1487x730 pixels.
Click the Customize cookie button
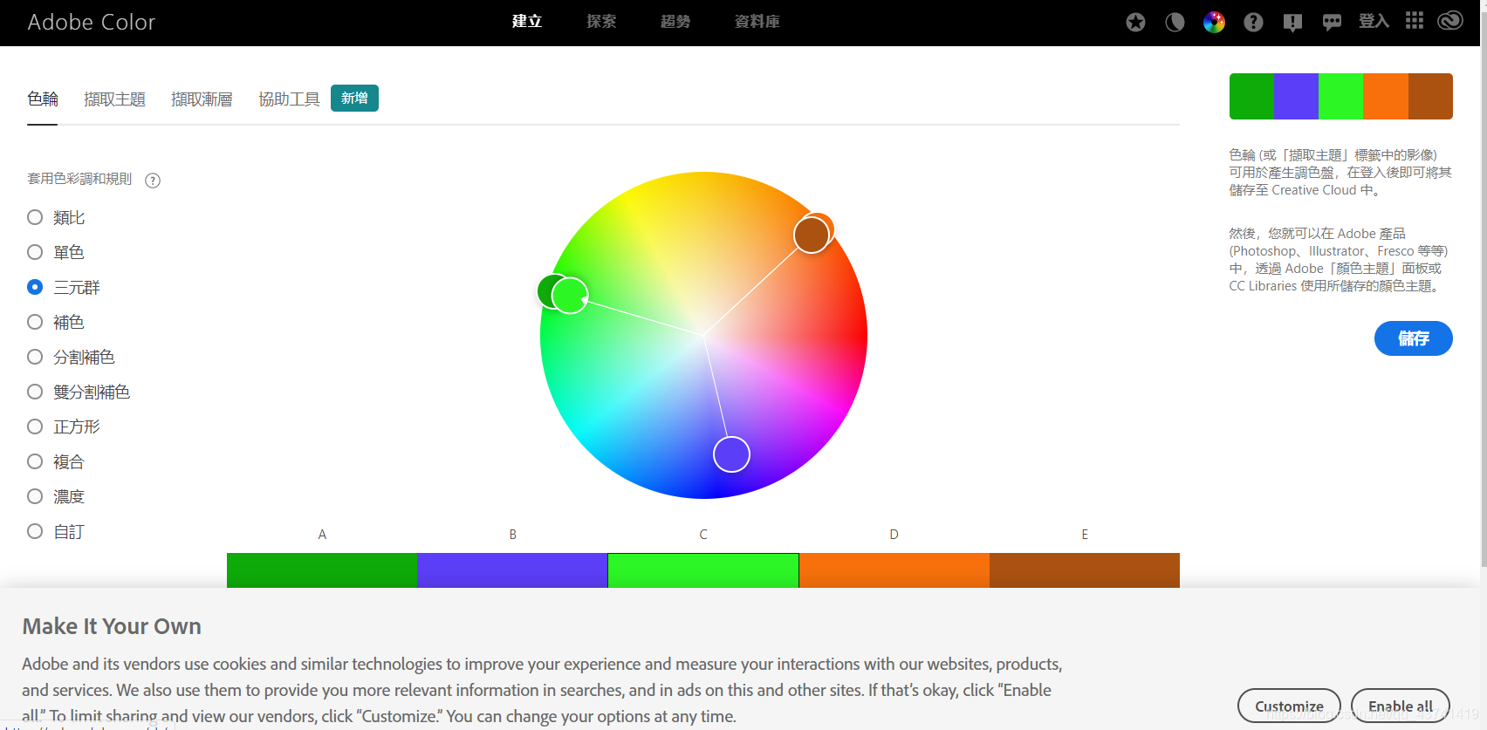point(1289,706)
